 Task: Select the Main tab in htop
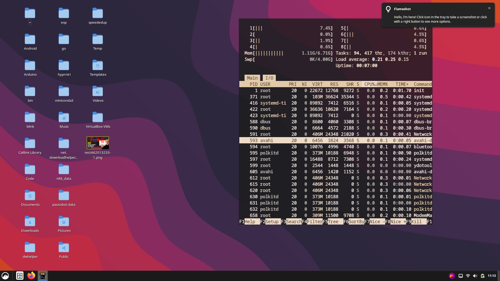(252, 78)
